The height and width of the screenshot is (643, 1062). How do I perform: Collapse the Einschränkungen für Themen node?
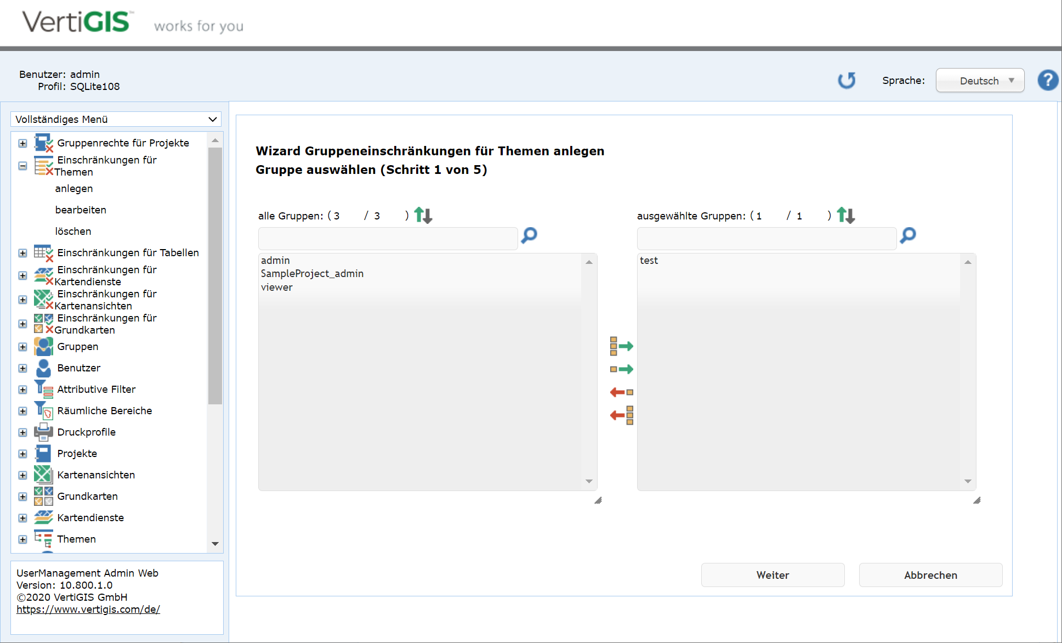22,166
